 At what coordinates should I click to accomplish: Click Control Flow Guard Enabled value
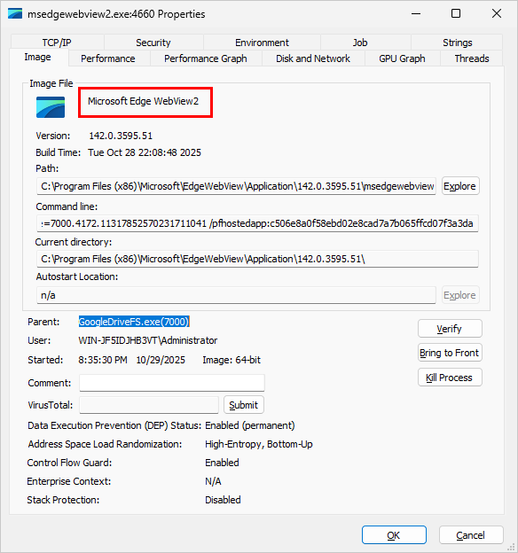pyautogui.click(x=222, y=463)
